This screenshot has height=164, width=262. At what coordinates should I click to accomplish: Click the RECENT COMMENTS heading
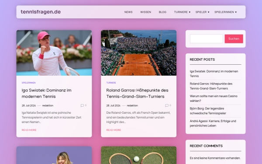tap(206, 146)
